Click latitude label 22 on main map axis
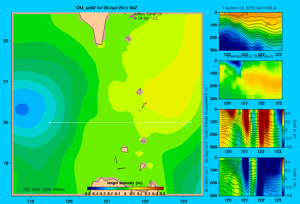The height and width of the screenshot is (204, 300). (6, 41)
